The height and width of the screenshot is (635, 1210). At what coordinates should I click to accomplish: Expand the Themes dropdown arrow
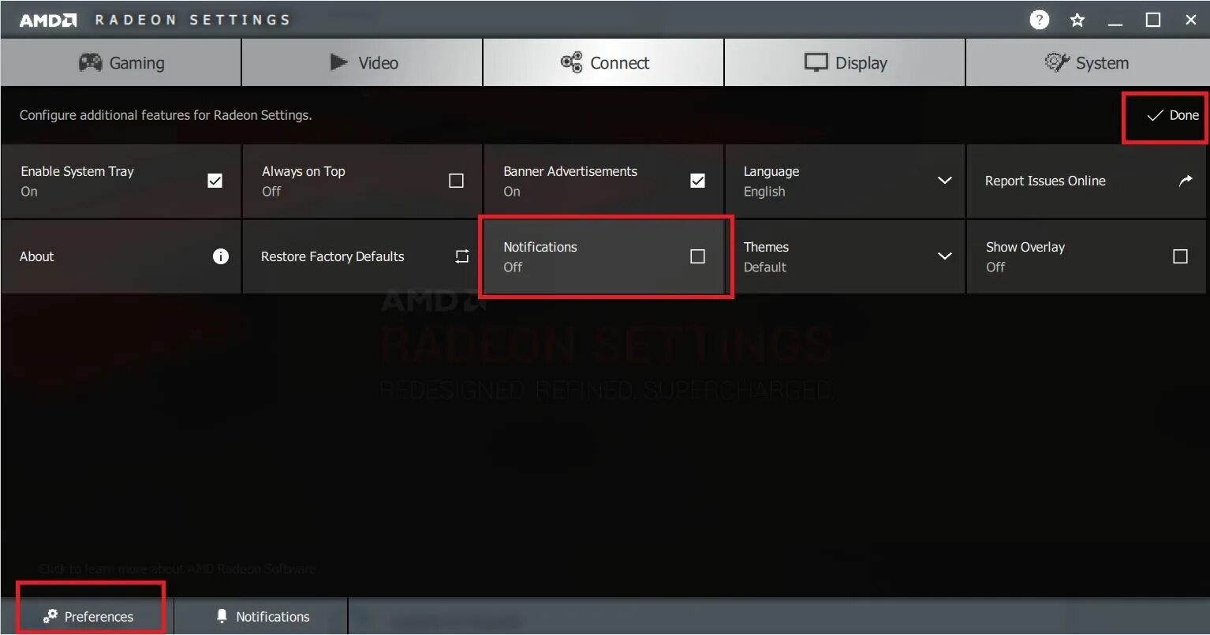944,256
